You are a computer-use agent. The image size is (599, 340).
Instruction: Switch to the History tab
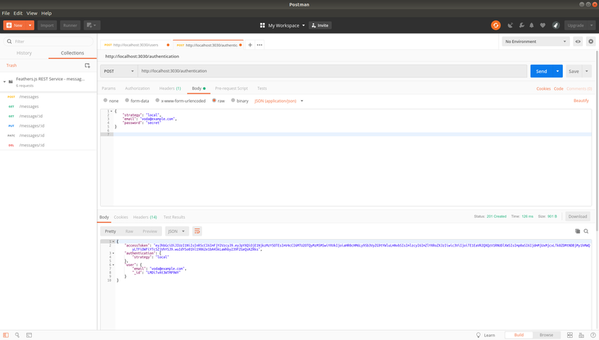(24, 53)
